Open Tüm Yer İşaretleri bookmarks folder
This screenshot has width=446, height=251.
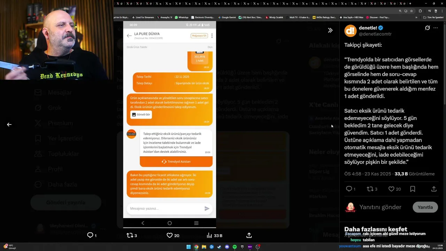tap(433, 17)
